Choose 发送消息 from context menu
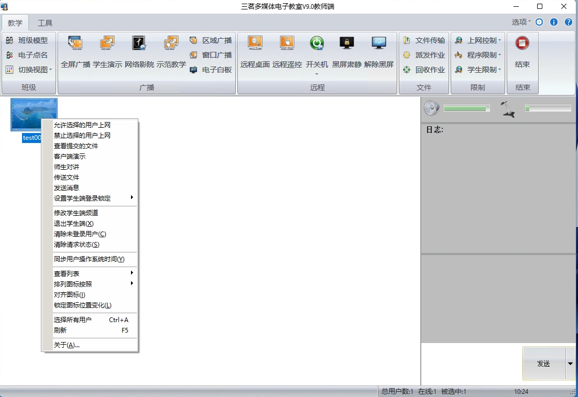 (x=67, y=188)
